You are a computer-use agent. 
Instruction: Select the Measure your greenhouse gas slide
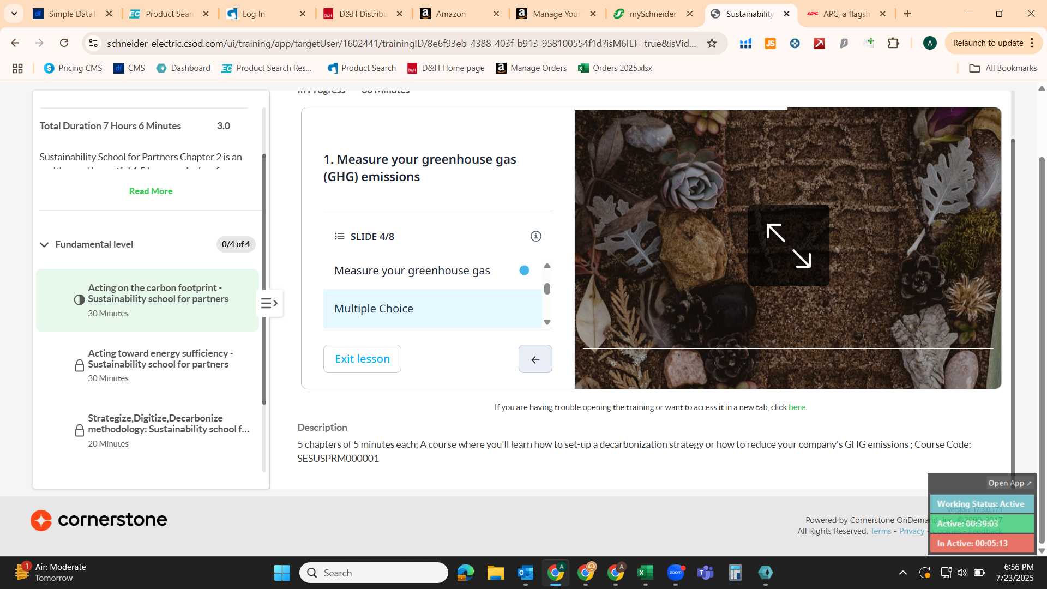tap(432, 271)
